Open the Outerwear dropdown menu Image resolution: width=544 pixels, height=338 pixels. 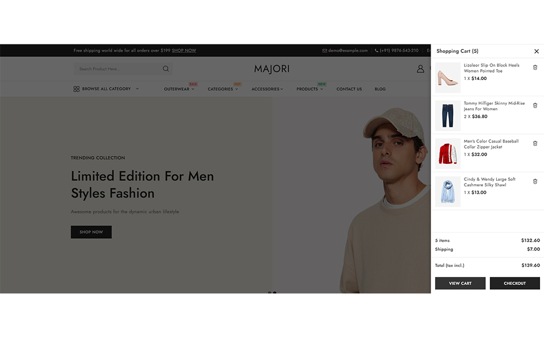click(x=179, y=89)
